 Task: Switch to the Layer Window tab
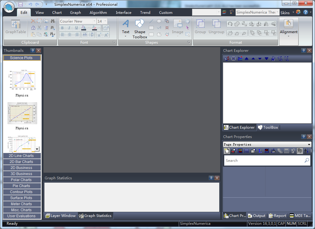[x=60, y=215]
